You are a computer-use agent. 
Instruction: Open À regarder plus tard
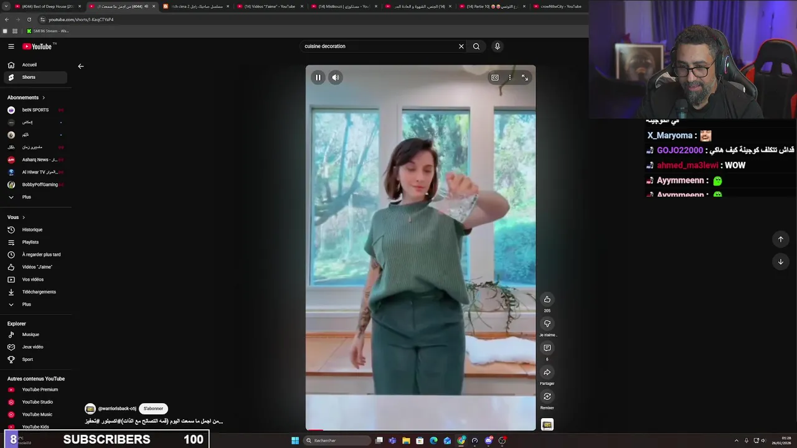tap(35, 254)
